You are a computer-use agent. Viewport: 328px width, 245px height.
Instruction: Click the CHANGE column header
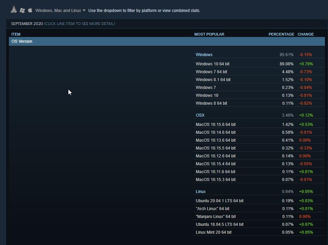coord(306,34)
